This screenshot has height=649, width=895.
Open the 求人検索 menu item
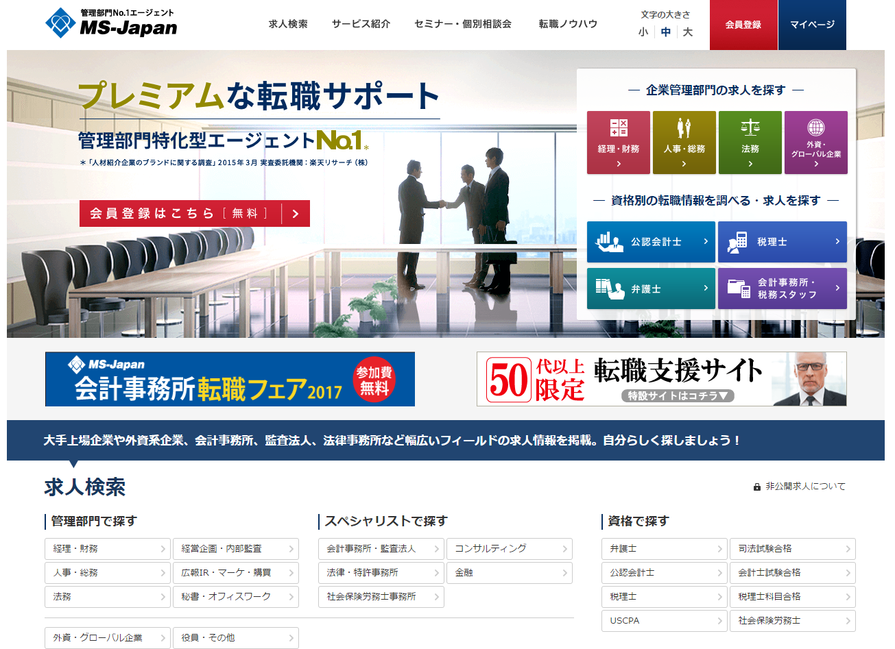(x=288, y=24)
